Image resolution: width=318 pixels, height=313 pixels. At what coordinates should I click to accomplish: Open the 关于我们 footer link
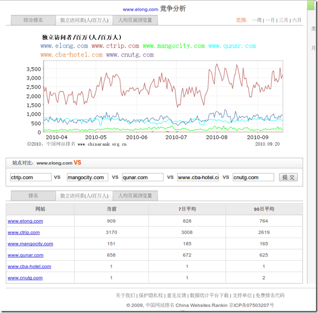point(125,295)
